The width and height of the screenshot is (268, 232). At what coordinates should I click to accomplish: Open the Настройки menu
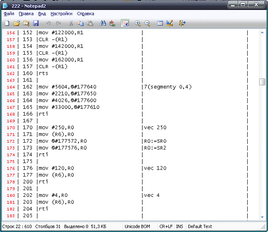point(62,13)
